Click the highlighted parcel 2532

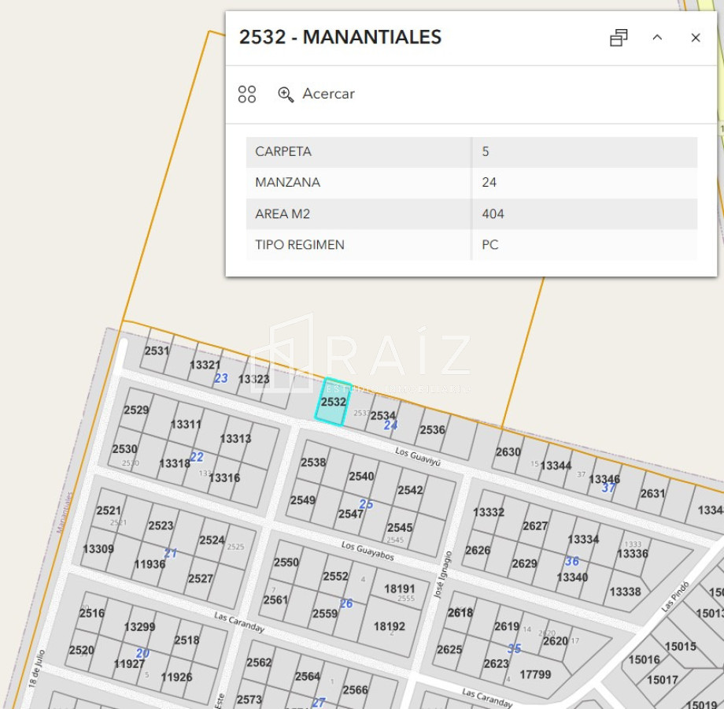(333, 401)
